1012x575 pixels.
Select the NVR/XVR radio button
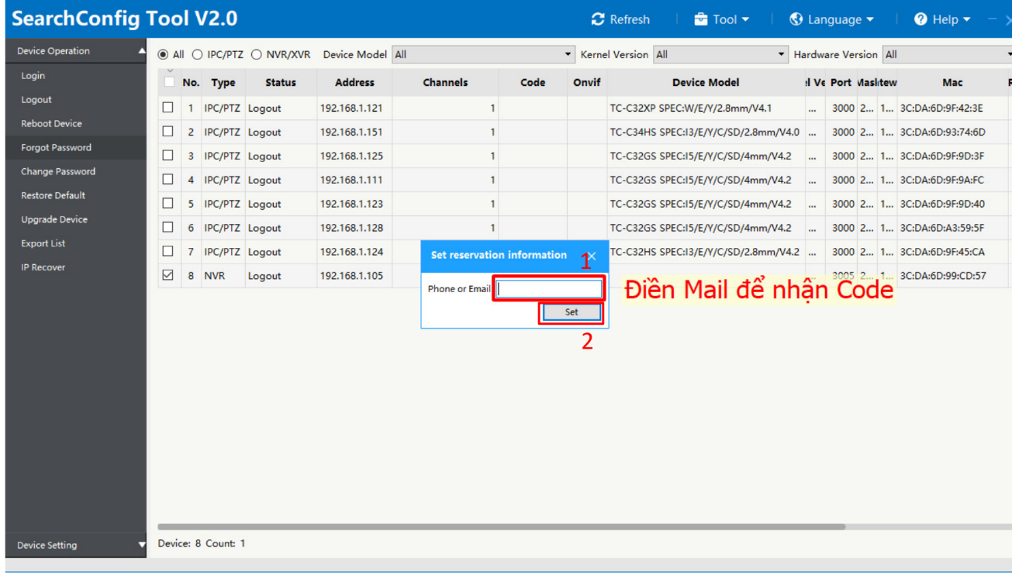point(257,55)
